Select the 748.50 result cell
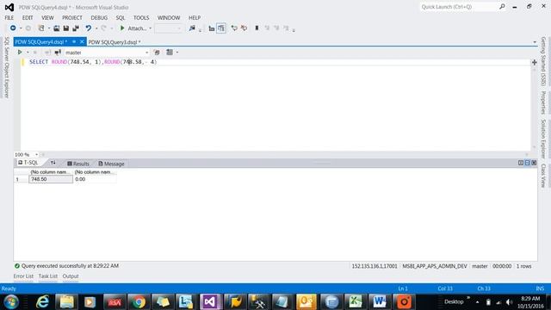 [x=51, y=179]
